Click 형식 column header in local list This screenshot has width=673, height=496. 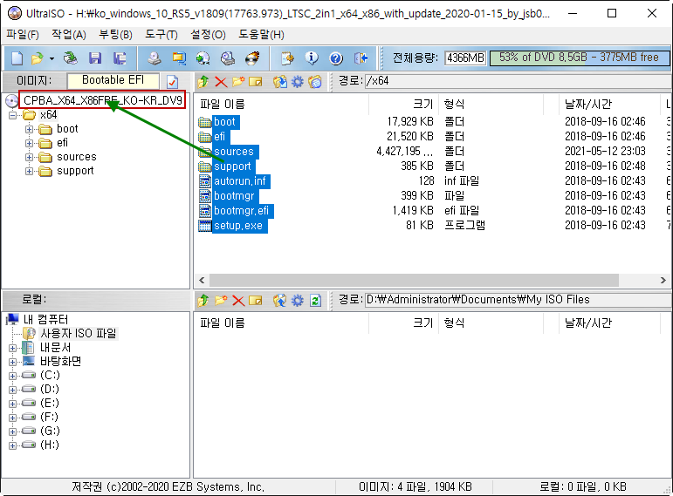coord(491,323)
